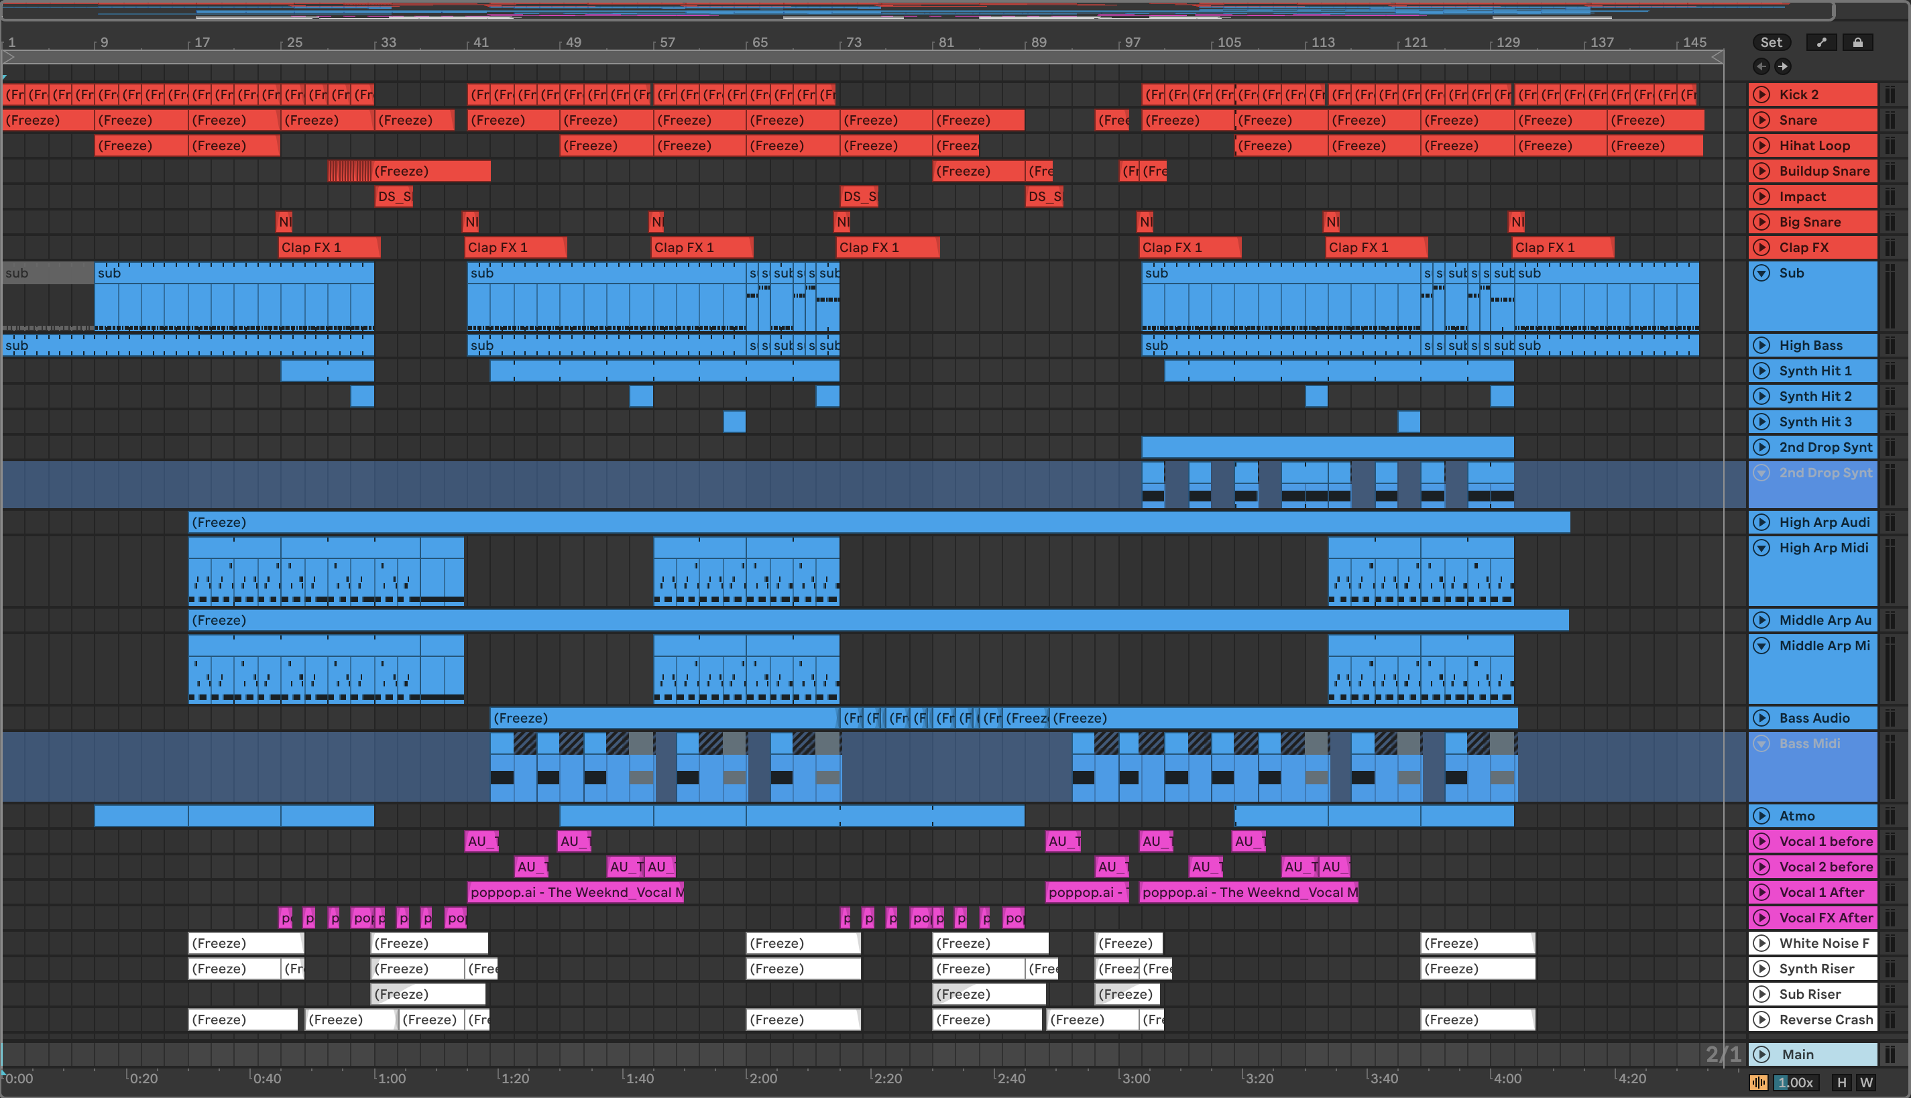
Task: Select the long unlabeled clip on 2nd Drop Synt
Action: 1327,447
